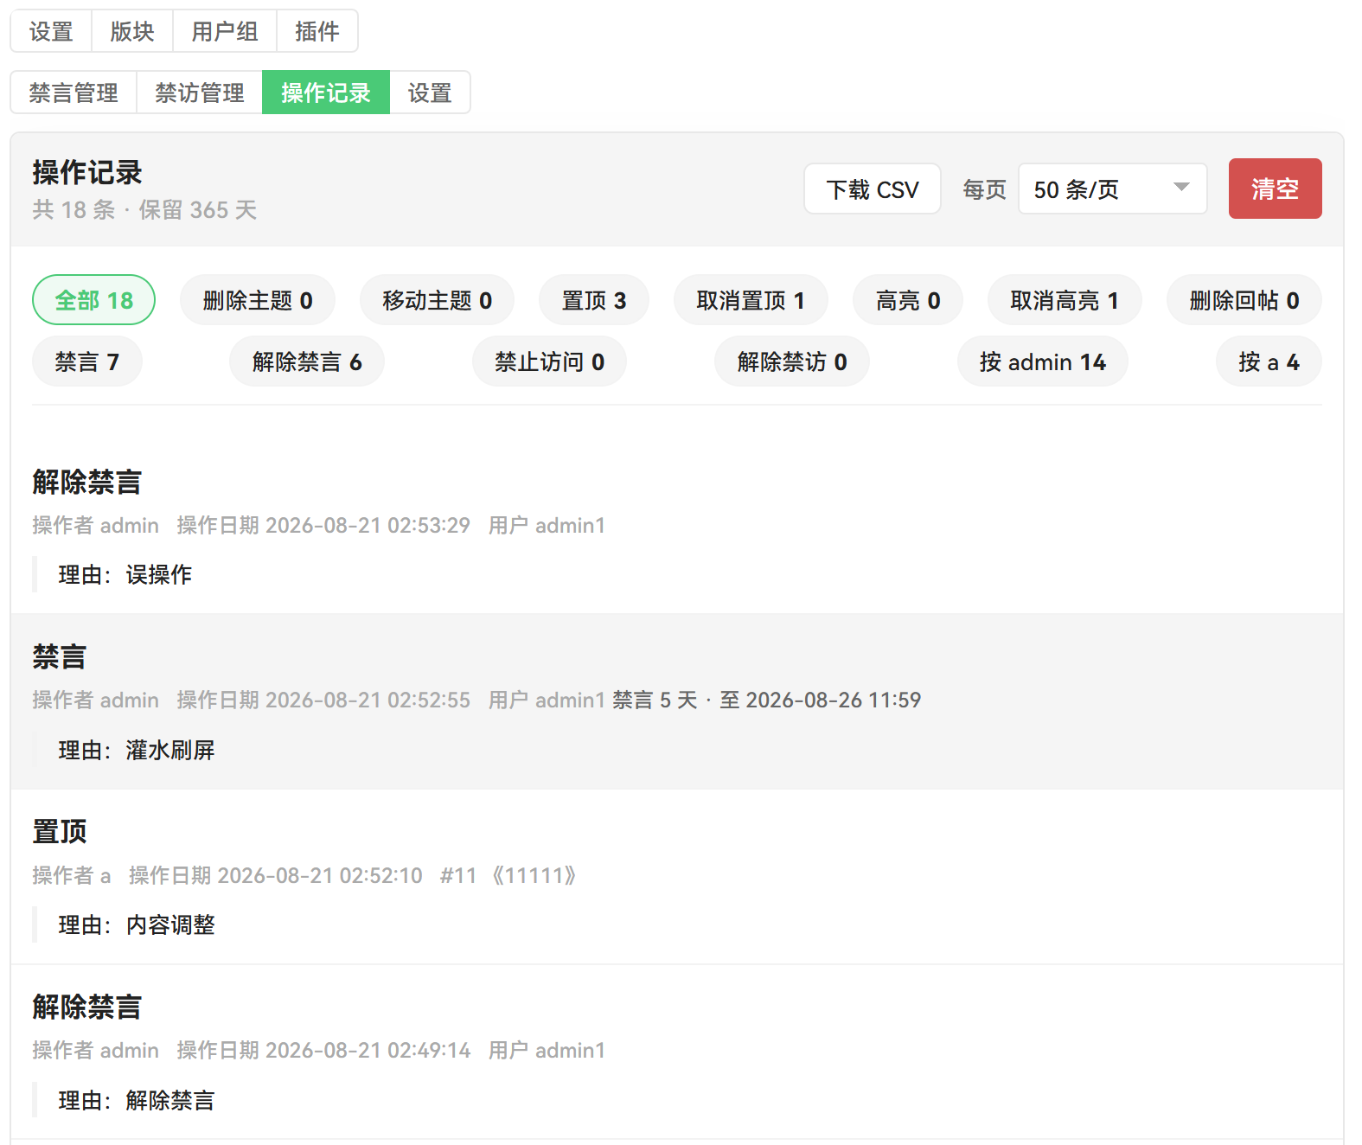Click the 《11111》 thread title
Image resolution: width=1362 pixels, height=1145 pixels.
pyautogui.click(x=534, y=875)
